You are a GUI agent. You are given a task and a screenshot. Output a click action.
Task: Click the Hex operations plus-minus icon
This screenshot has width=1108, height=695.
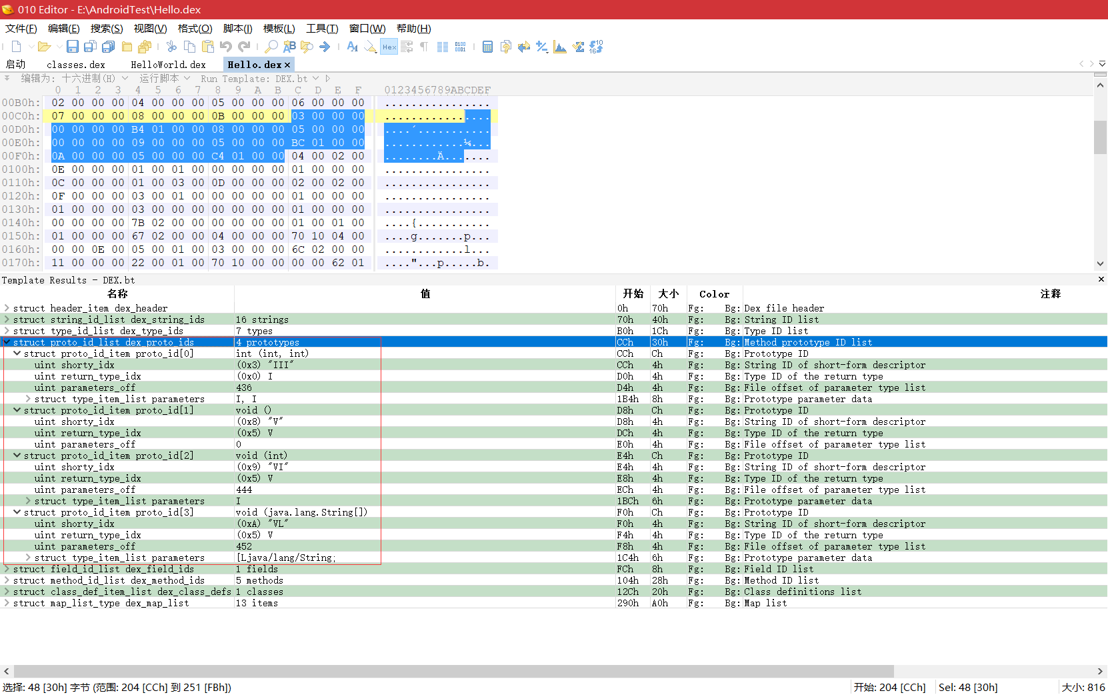(x=542, y=47)
